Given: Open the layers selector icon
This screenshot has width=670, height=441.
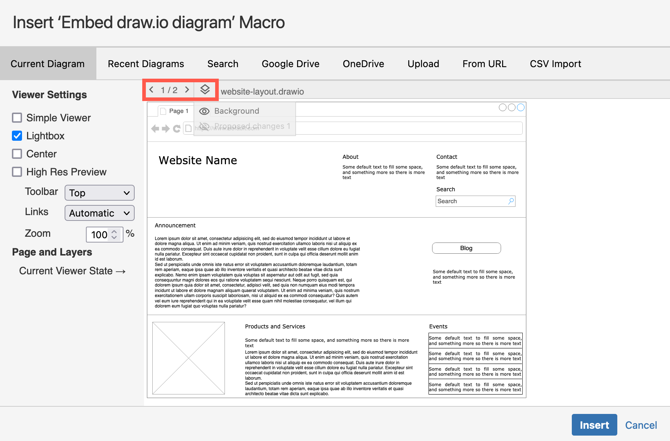Looking at the screenshot, I should (x=205, y=89).
